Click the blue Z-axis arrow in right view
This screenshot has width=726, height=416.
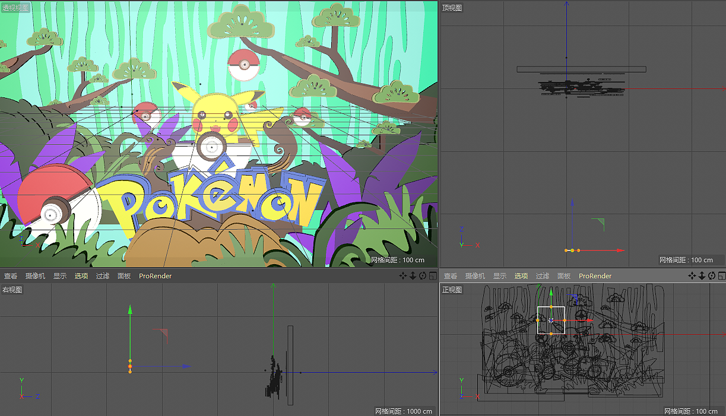click(185, 367)
